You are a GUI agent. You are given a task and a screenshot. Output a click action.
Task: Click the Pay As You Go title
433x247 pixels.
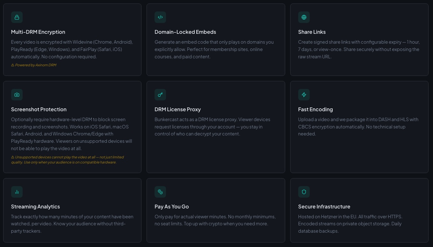point(171,207)
